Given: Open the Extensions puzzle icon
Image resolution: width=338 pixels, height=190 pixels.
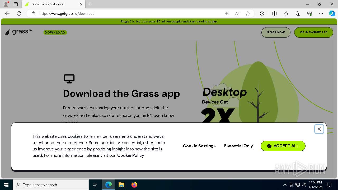Looking at the screenshot, I should (262, 13).
